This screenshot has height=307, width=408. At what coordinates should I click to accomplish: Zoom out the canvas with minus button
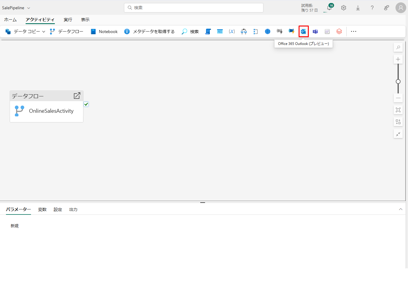point(398,98)
